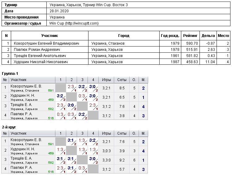Select participant Коворотушин Евгений Владимирович in list
This screenshot has height=175, width=232.
(x=46, y=43)
